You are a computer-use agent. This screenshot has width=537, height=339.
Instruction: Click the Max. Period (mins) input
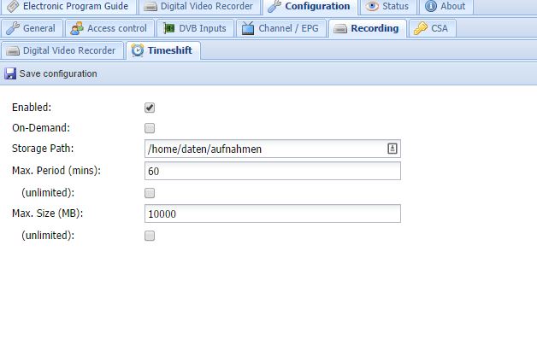273,171
